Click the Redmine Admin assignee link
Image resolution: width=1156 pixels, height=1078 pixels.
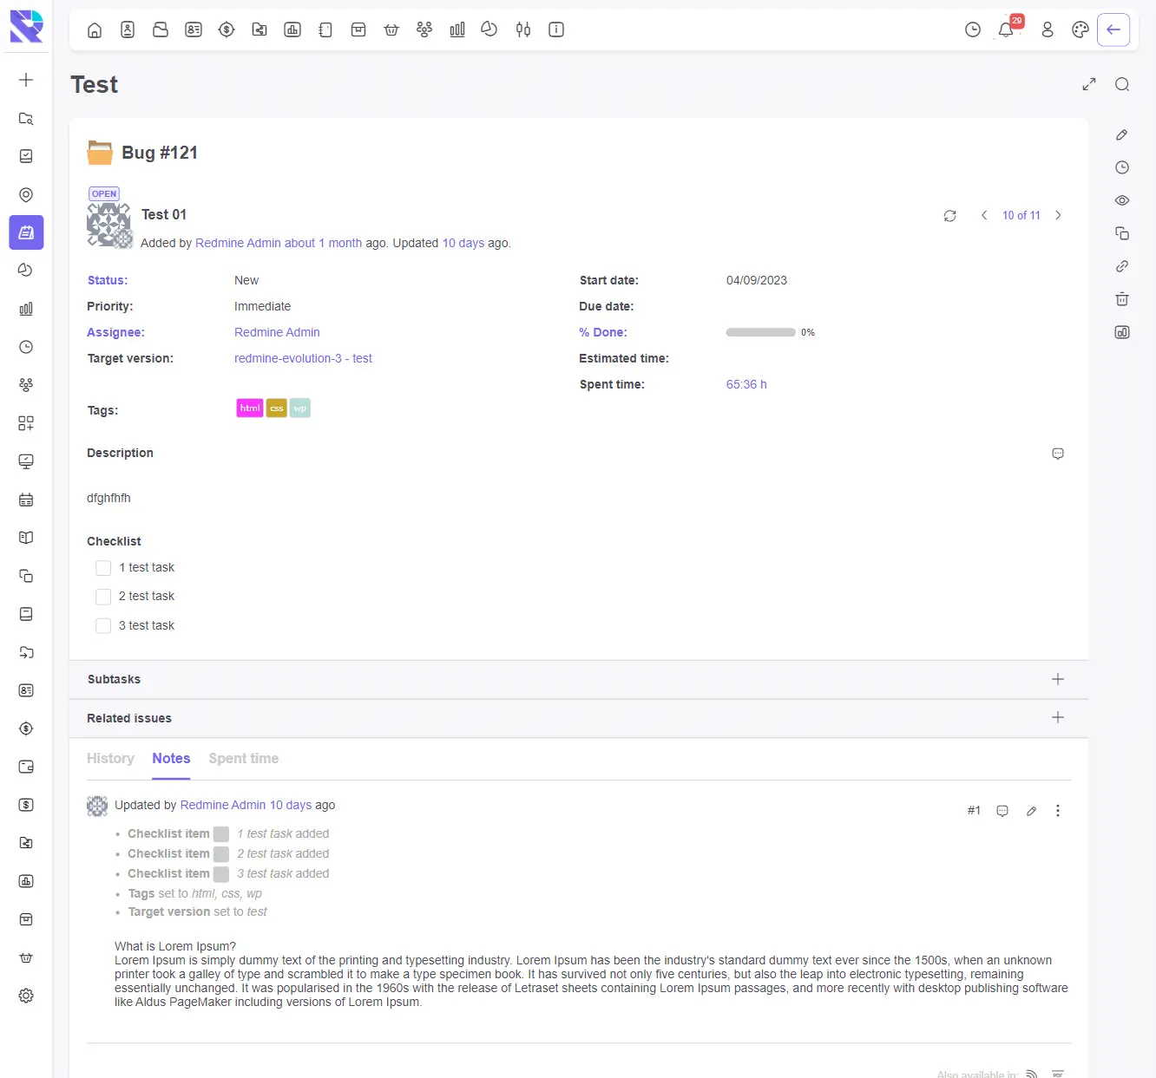[x=277, y=332]
